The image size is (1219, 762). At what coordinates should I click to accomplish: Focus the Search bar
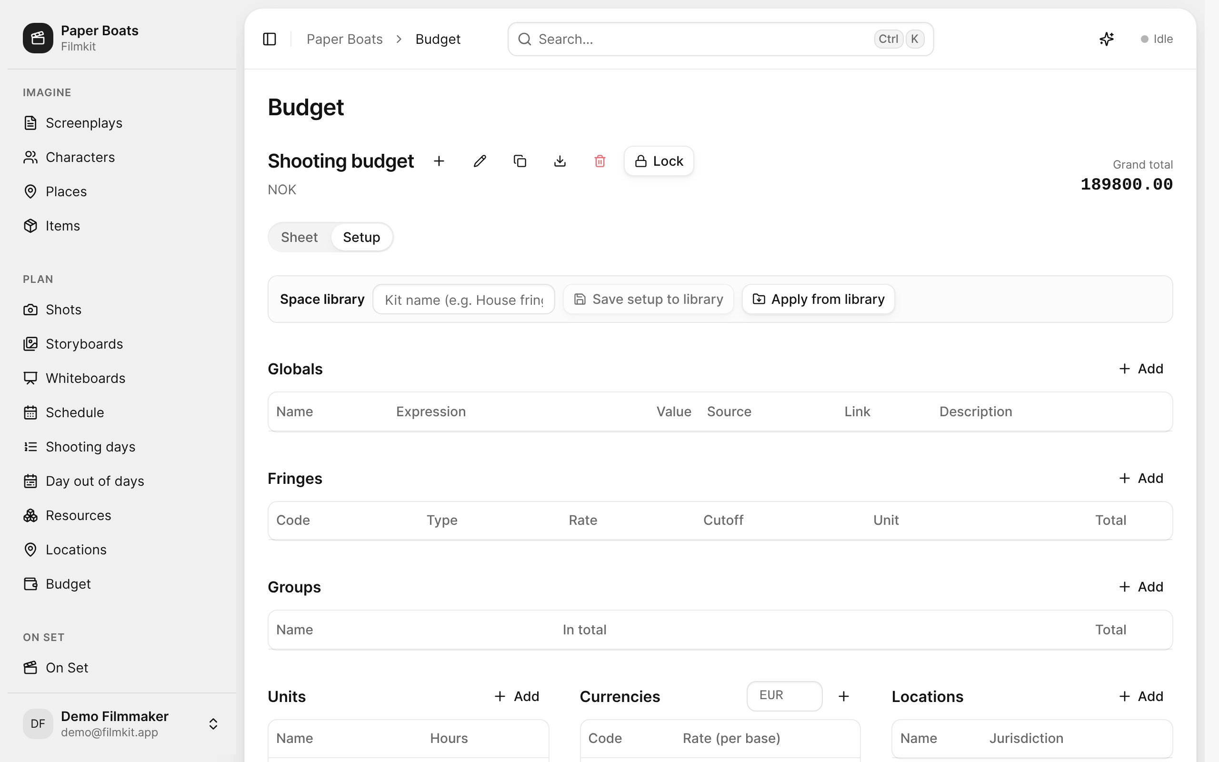720,39
